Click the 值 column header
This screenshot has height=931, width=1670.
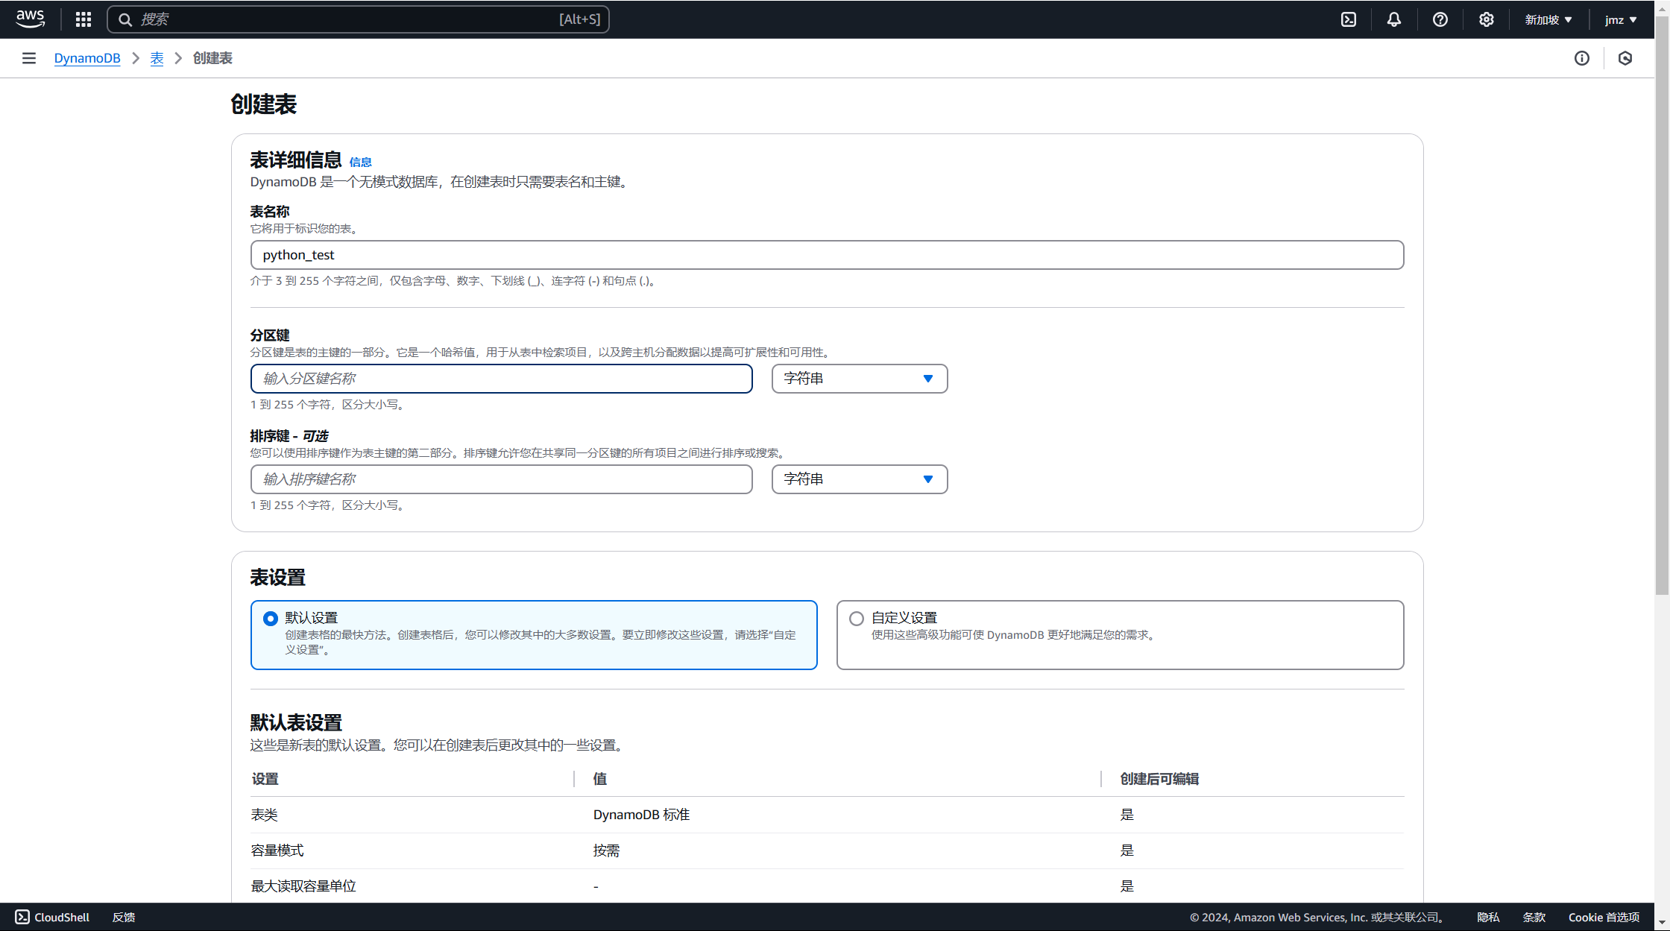(599, 779)
